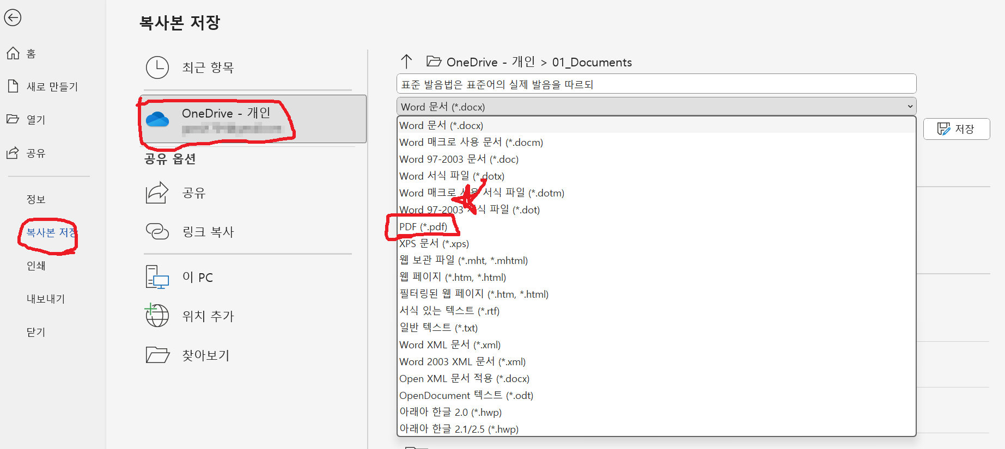The width and height of the screenshot is (1005, 449).
Task: Click the back arrow circle icon
Action: 13,18
